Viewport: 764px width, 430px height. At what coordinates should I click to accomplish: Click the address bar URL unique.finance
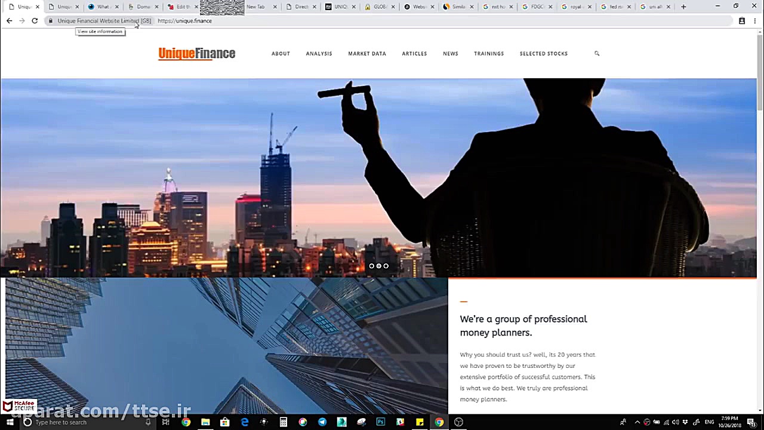(x=184, y=21)
